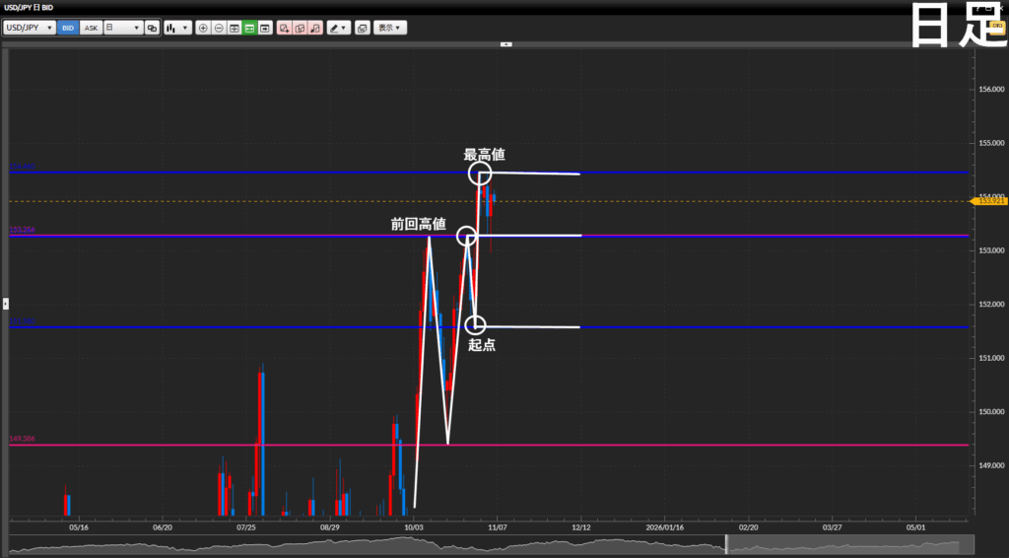Screen dimensions: 1009x558
Task: Click the first pink order tool icon
Action: (x=284, y=29)
